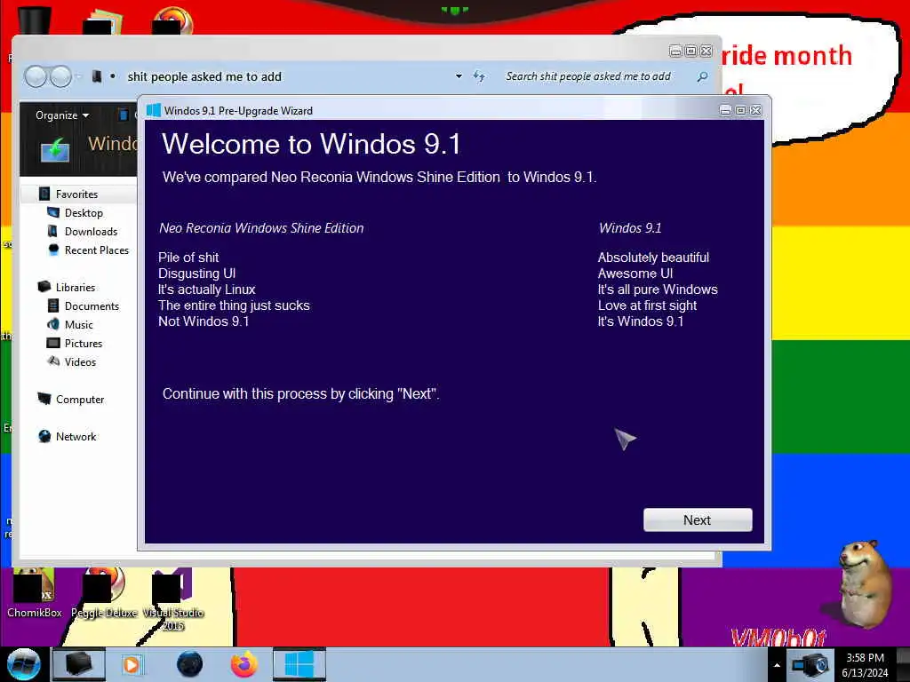Click the 'Pile of shit' comparison line

click(x=188, y=258)
